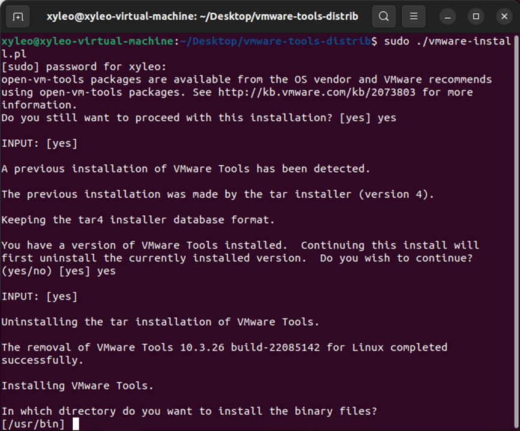
Task: Click the http://kb.vmware.com/kb/2073803 URL
Action: (x=317, y=92)
